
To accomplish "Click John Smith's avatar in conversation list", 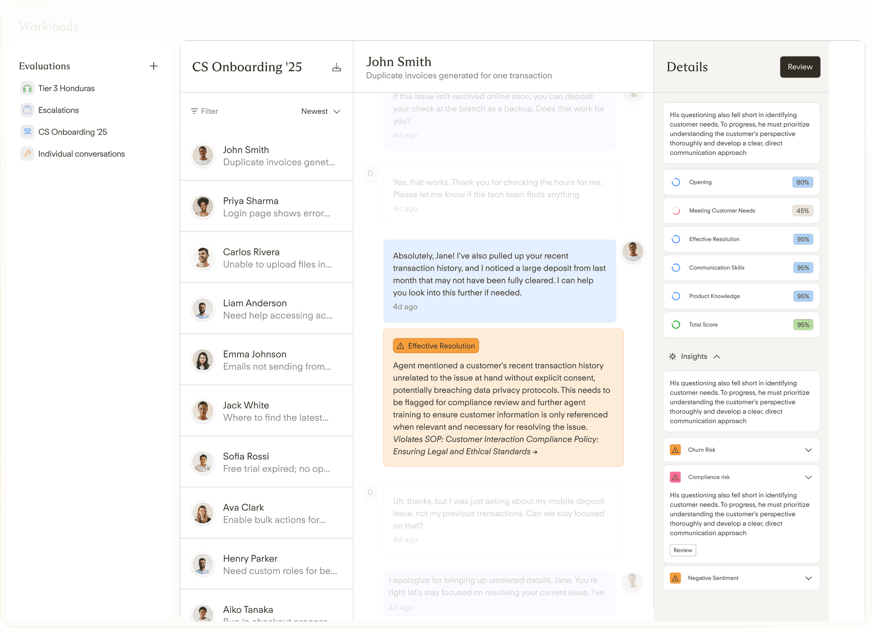I will pyautogui.click(x=203, y=155).
